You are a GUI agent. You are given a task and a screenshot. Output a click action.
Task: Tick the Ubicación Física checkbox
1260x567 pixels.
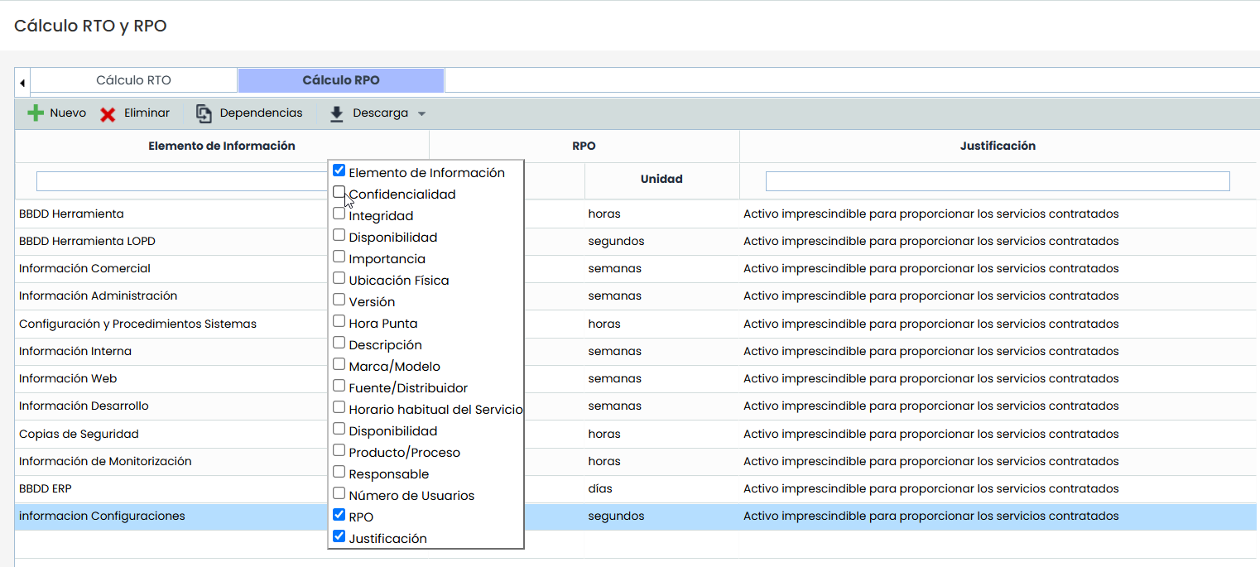(x=339, y=279)
